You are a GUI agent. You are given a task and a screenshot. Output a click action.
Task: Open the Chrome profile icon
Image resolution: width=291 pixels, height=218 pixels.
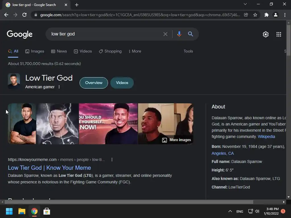coord(276,15)
